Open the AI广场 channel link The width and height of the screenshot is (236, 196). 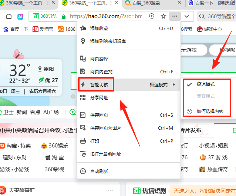pyautogui.click(x=51, y=112)
